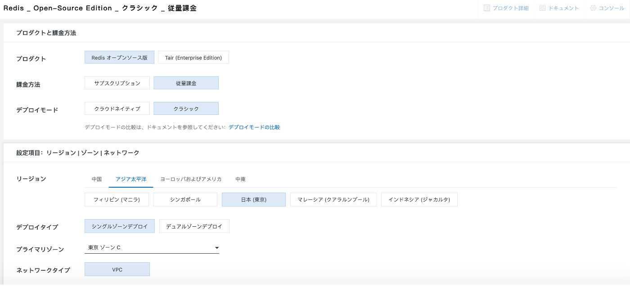The height and width of the screenshot is (286, 630).
Task: Choose デュアルゾーンデプロイ deploy type
Action: (x=194, y=226)
